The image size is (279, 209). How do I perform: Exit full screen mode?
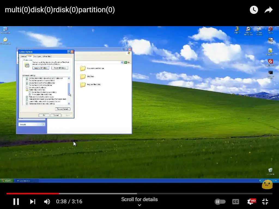(x=265, y=202)
